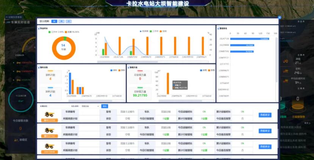Image resolution: width=314 pixels, height=160 pixels.
Task: Click the second dump truck icon
Action: pyautogui.click(x=50, y=130)
